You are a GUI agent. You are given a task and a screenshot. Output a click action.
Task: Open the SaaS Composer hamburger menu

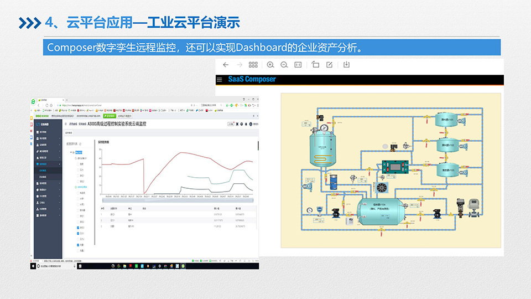219,80
